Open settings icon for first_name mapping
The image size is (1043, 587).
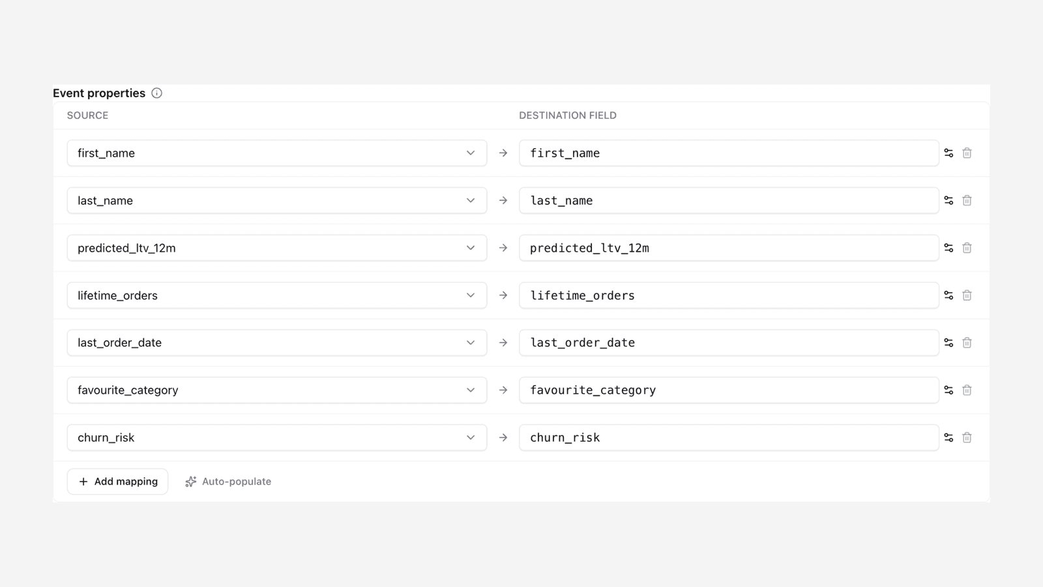(x=948, y=153)
